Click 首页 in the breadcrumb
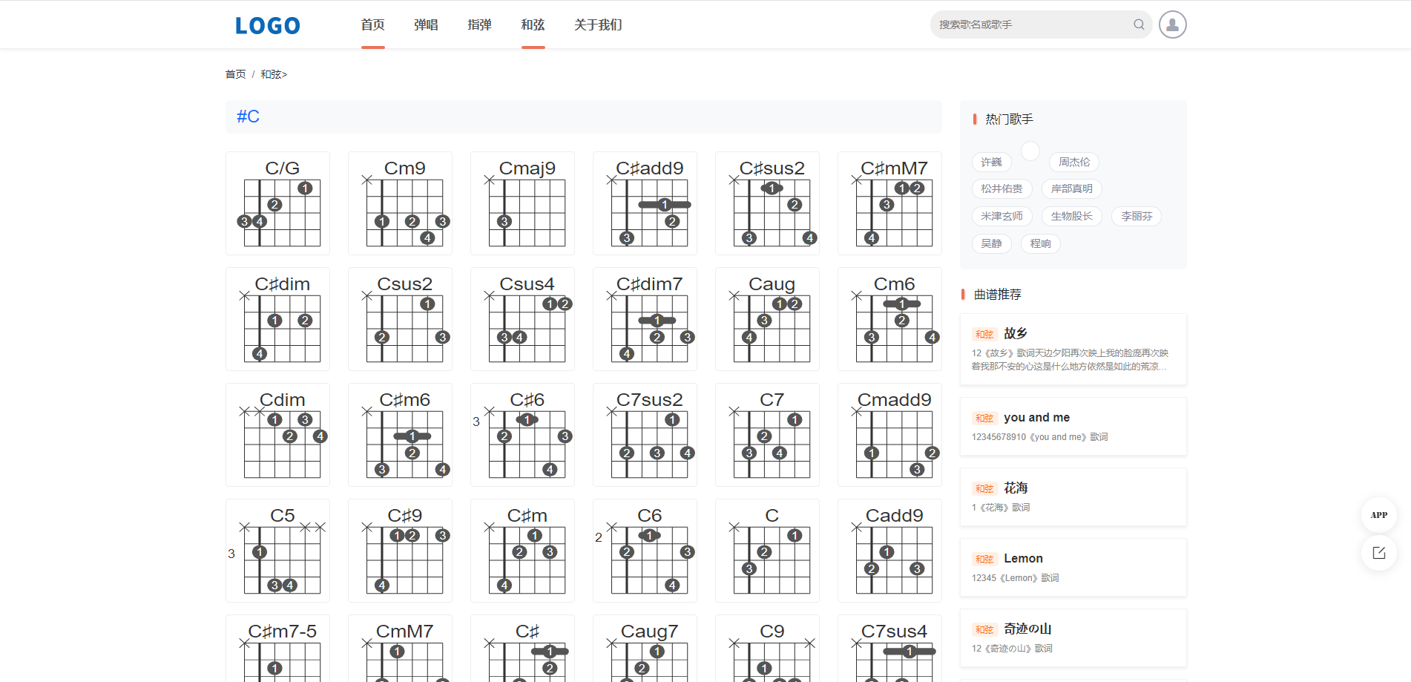The height and width of the screenshot is (682, 1411). [235, 74]
